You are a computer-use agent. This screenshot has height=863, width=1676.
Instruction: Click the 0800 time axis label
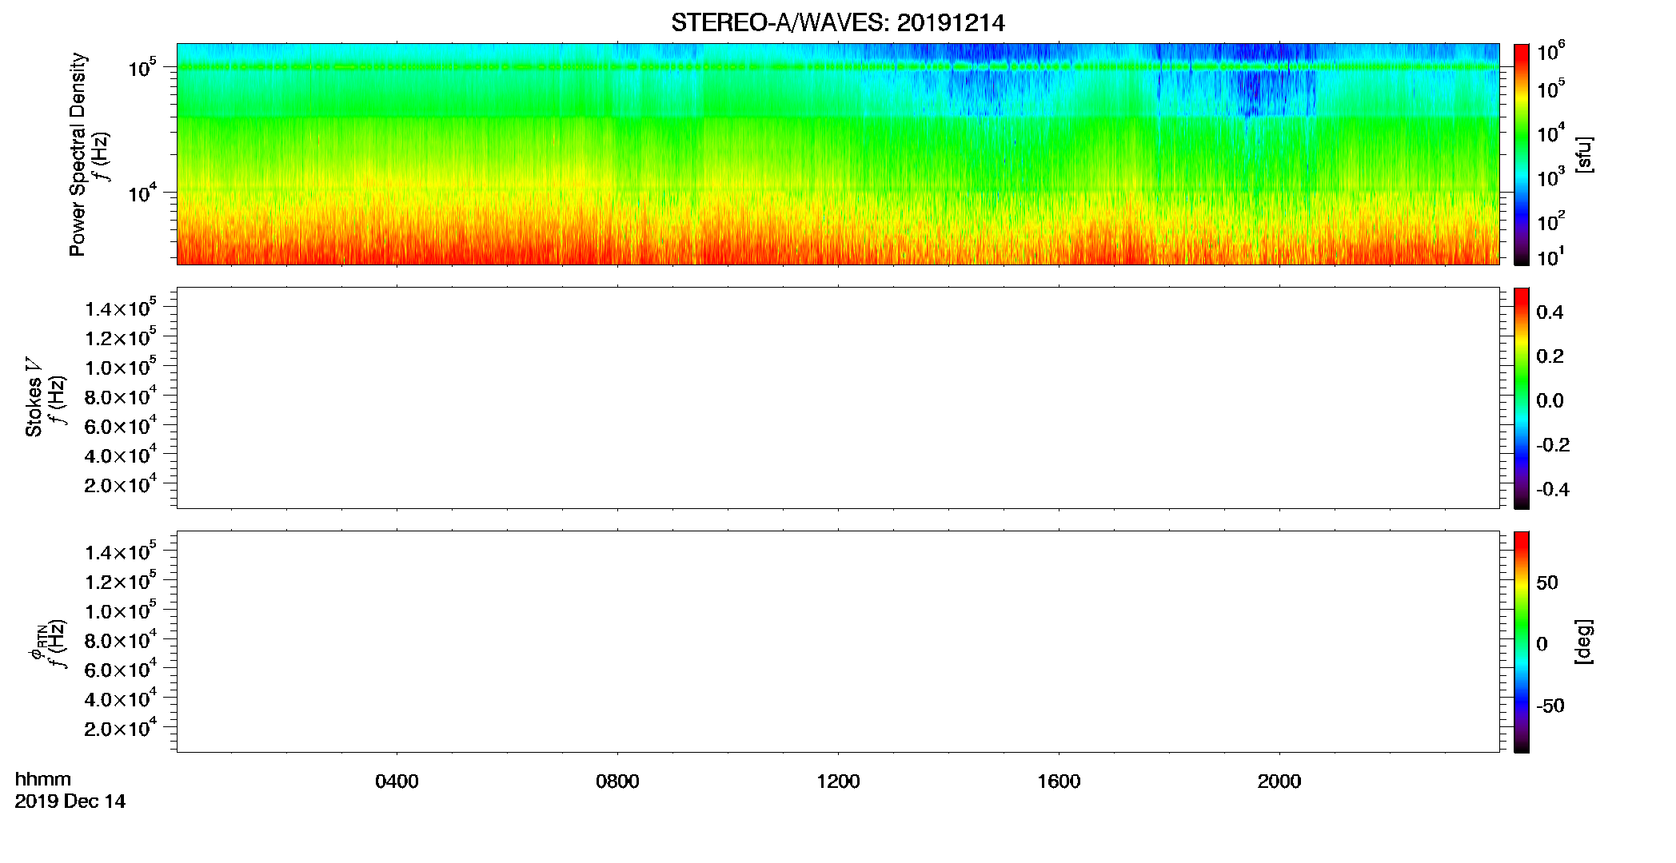click(617, 781)
